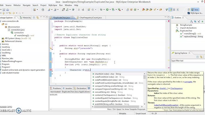Toggle Mark Occurrences in the toolbar
The image size is (205, 115).
[170, 10]
